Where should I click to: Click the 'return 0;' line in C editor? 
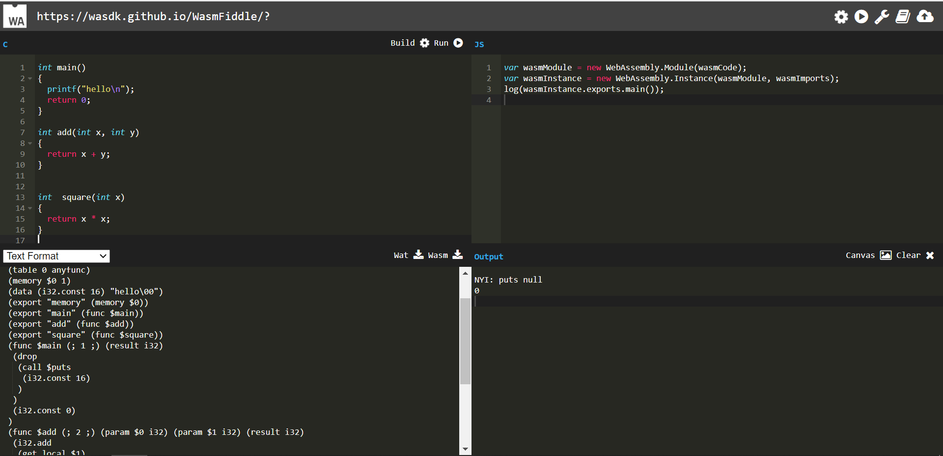click(69, 100)
